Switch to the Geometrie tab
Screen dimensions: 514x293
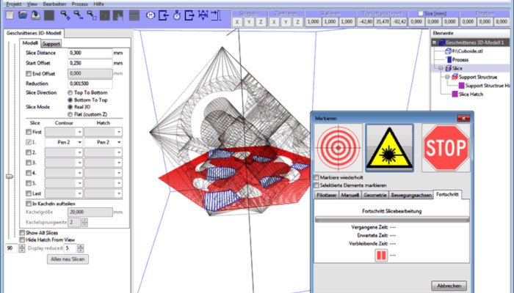[375, 195]
